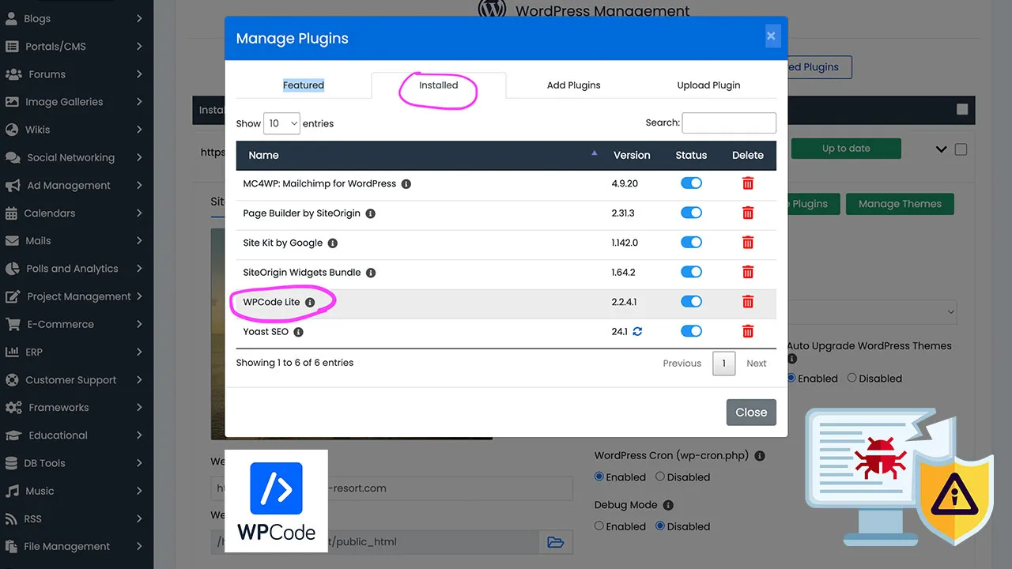1012x569 pixels.
Task: Delete Yoast SEO using its trash icon
Action: (x=748, y=331)
